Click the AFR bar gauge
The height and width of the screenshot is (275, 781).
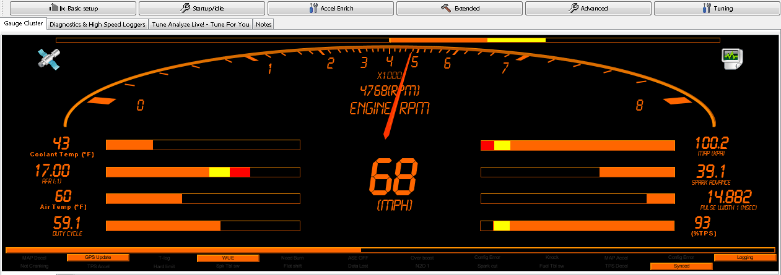pos(203,172)
